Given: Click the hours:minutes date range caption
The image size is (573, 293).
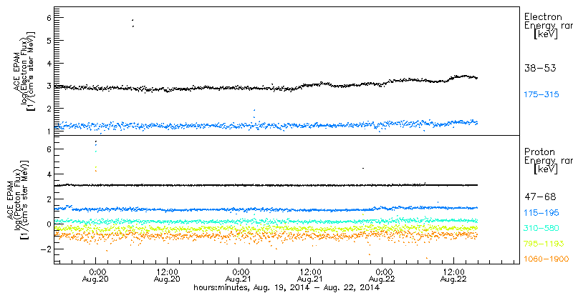Looking at the screenshot, I should click(x=286, y=287).
